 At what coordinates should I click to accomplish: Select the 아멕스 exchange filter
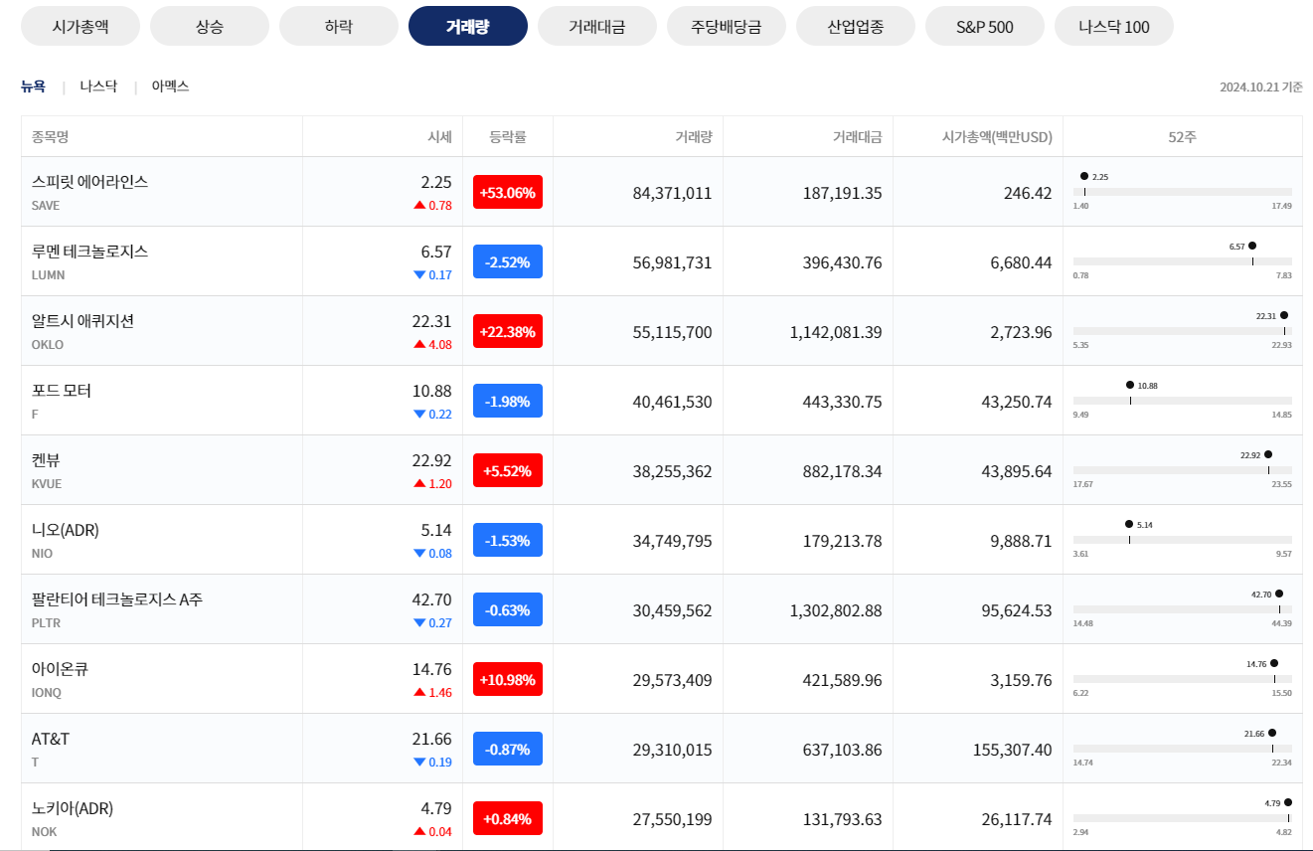170,86
